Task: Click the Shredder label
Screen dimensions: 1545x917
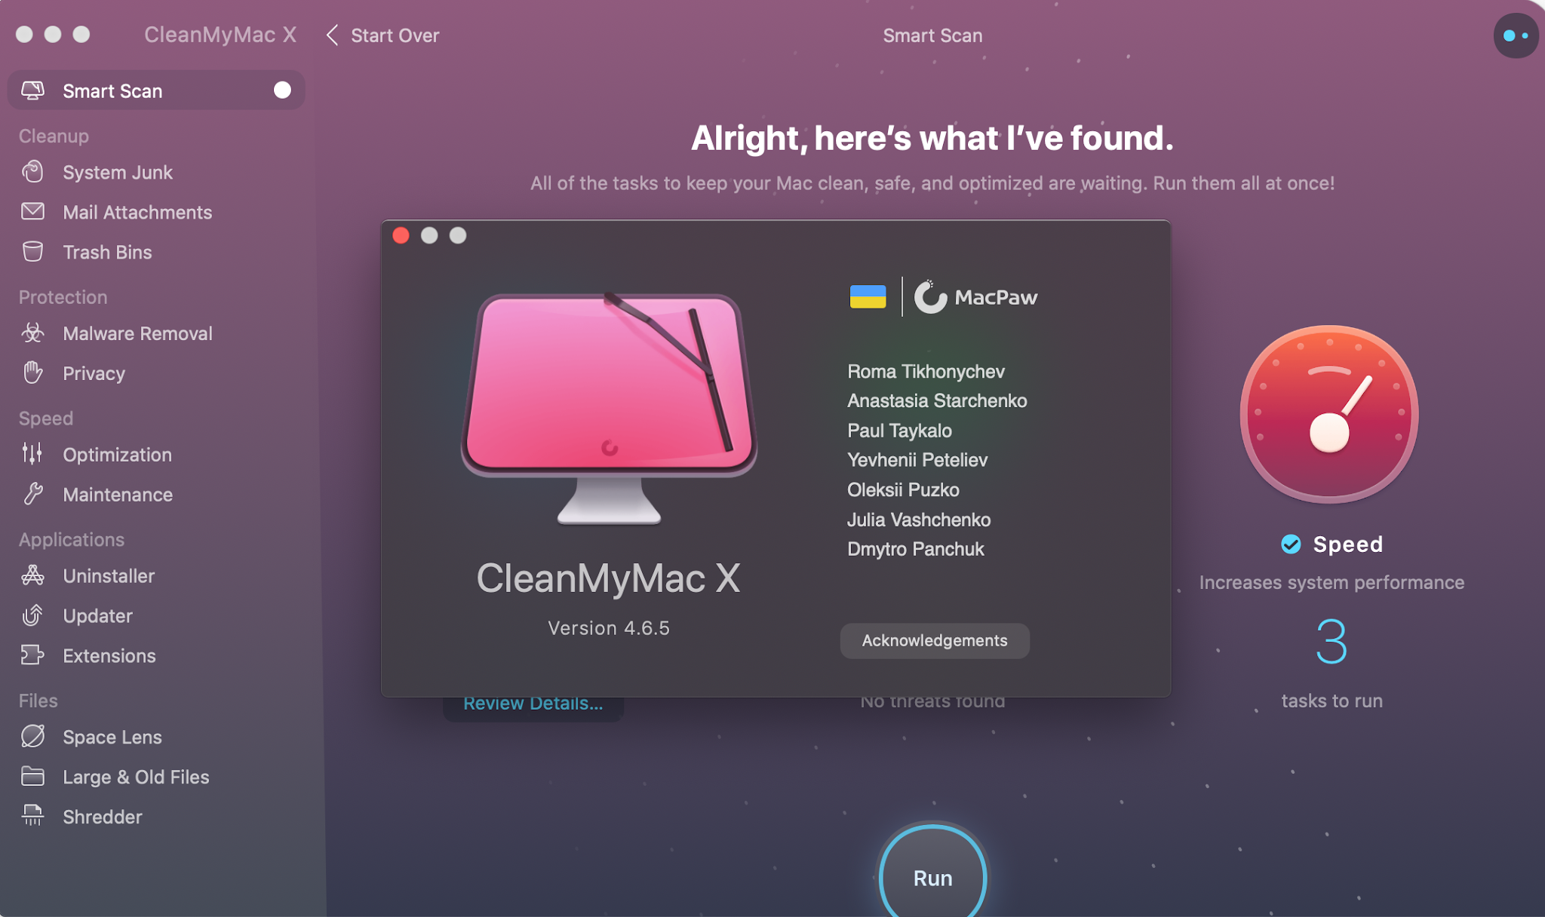Action: pyautogui.click(x=102, y=817)
